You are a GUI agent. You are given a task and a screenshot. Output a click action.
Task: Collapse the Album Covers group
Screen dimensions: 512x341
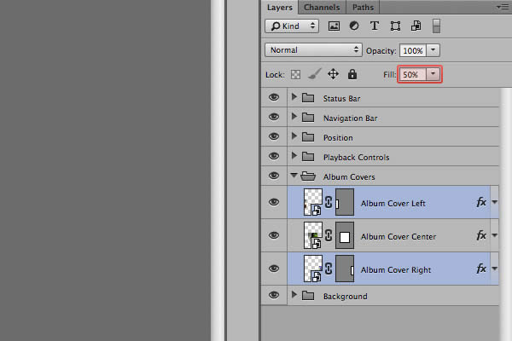(x=294, y=176)
